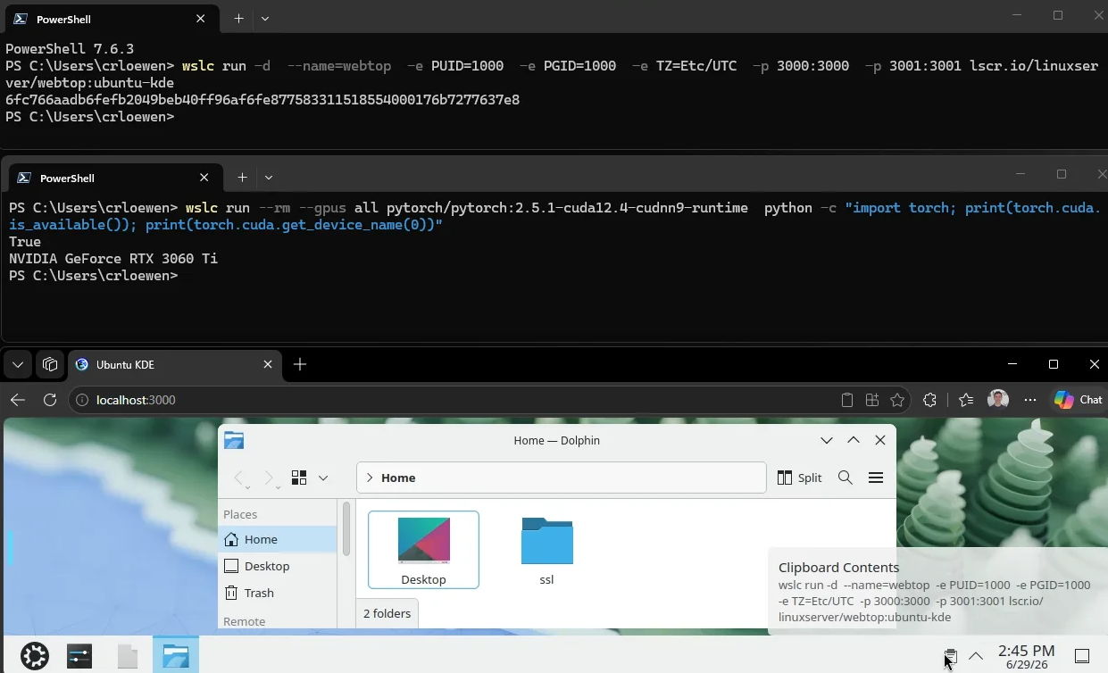Click the '2 folders' status text
The height and width of the screenshot is (673, 1108).
pos(387,613)
